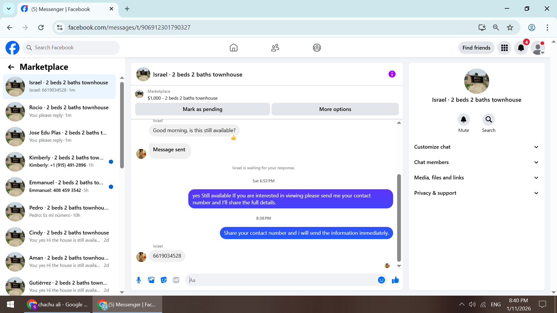The height and width of the screenshot is (313, 557).
Task: Search in conversation magnifier icon
Action: 489,119
